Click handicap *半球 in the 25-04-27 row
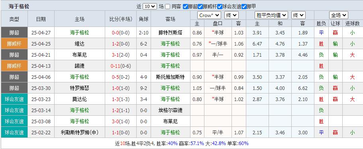 point(218,33)
